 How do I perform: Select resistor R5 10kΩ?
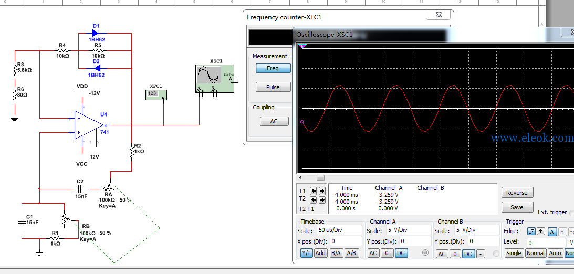click(97, 50)
